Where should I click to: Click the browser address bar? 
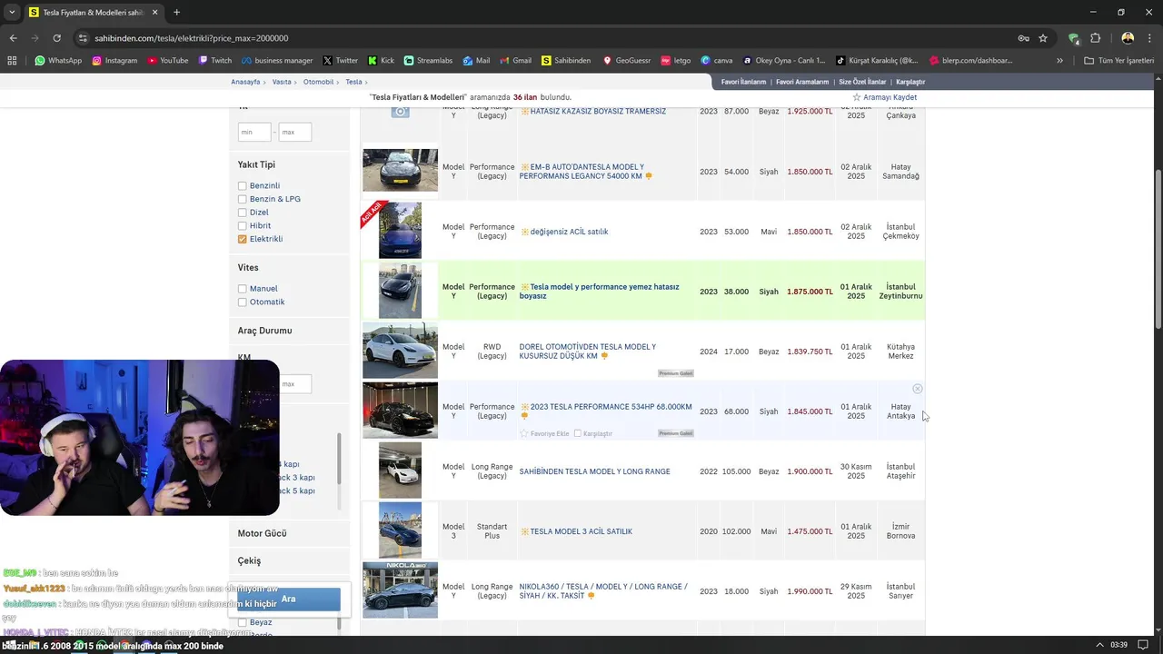pyautogui.click(x=545, y=38)
